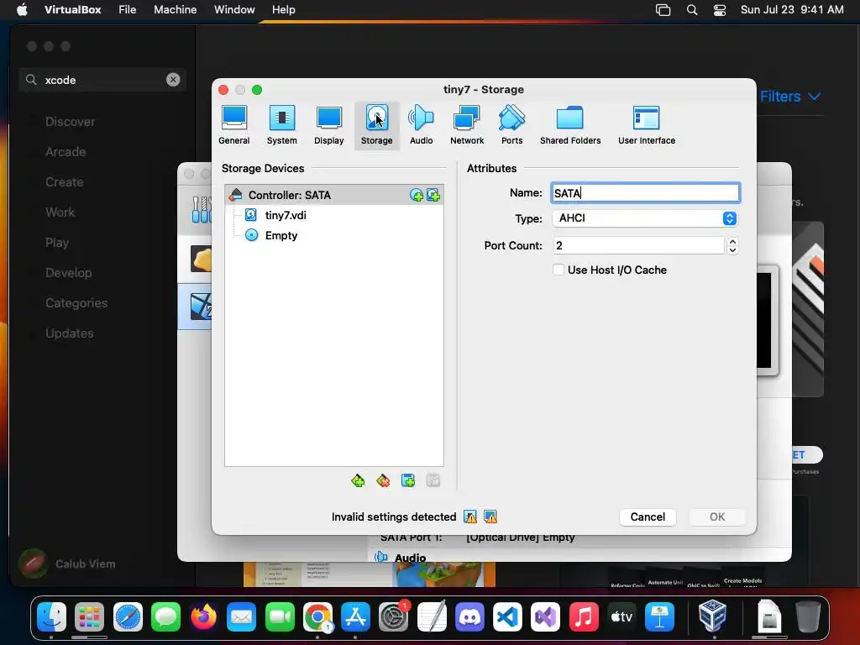860x645 pixels.
Task: Enable the Use Host I/O Cache checkbox
Action: [x=558, y=270]
